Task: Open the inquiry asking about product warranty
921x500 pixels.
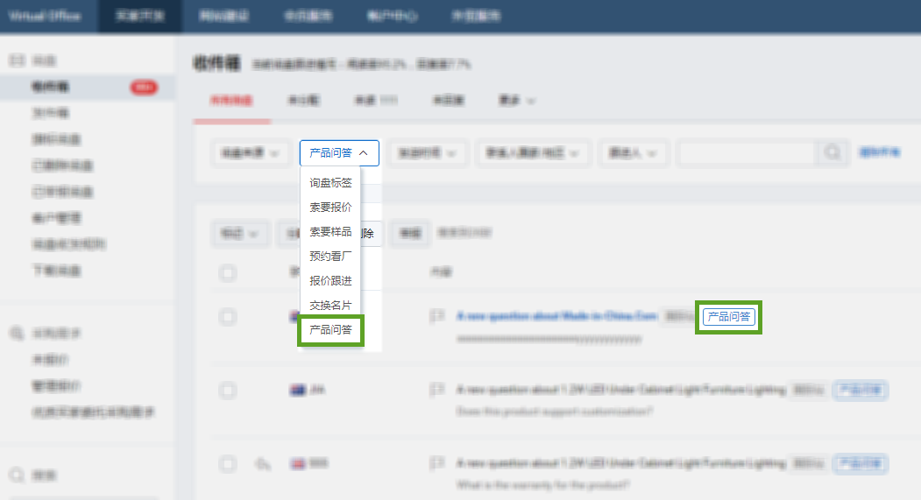Action: (x=620, y=463)
